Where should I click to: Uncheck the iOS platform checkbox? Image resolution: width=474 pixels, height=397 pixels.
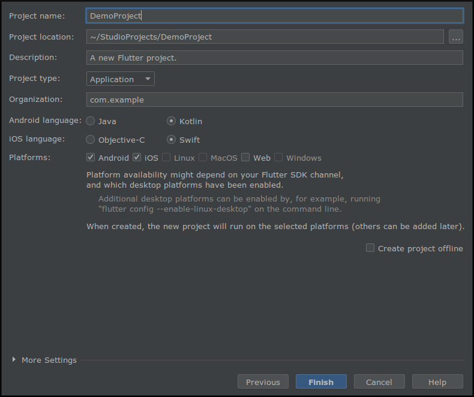pos(137,158)
